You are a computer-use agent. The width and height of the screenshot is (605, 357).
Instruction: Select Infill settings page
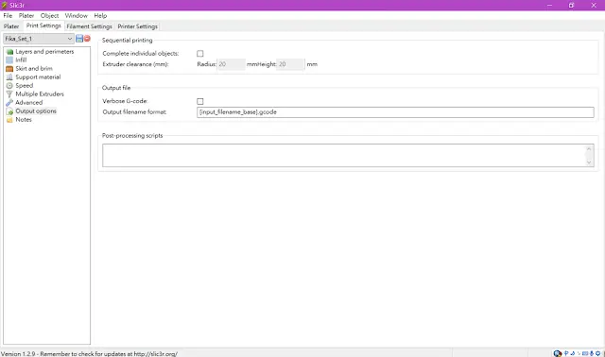[21, 60]
